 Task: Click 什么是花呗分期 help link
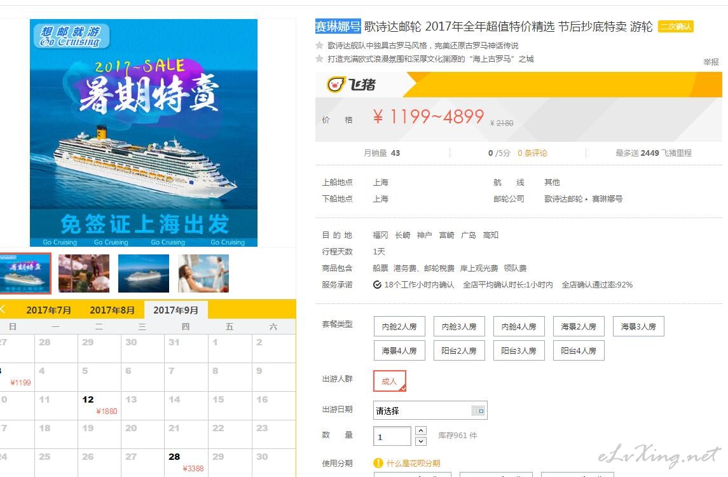[x=413, y=463]
